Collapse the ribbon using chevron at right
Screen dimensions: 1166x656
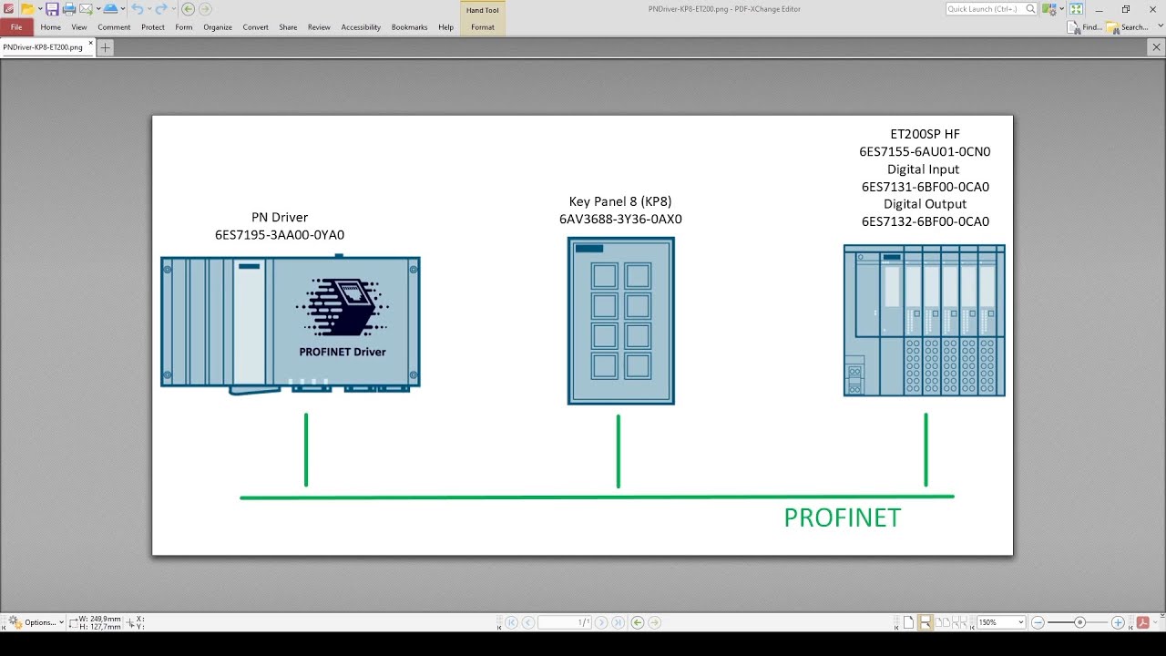pyautogui.click(x=1161, y=26)
